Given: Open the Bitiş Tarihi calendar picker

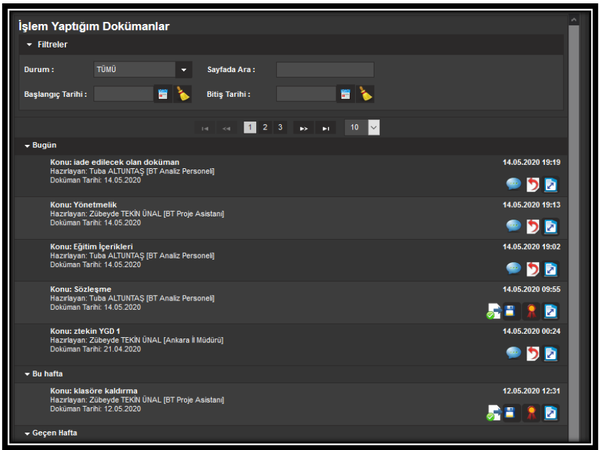Looking at the screenshot, I should pos(345,94).
